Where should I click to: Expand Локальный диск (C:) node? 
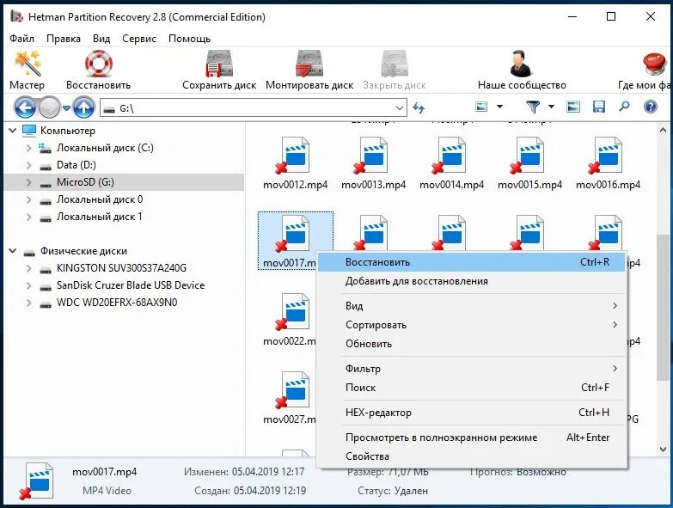(28, 148)
